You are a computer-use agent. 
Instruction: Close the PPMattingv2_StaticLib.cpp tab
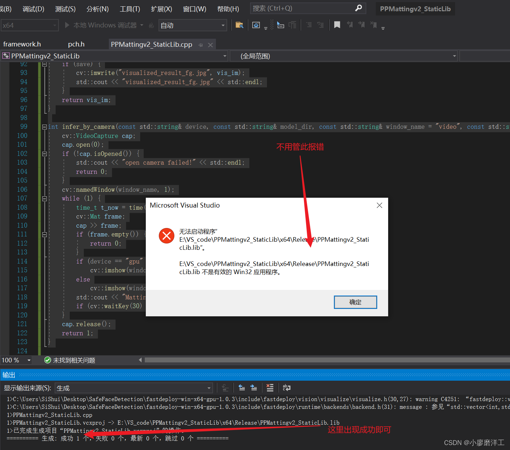pos(210,45)
